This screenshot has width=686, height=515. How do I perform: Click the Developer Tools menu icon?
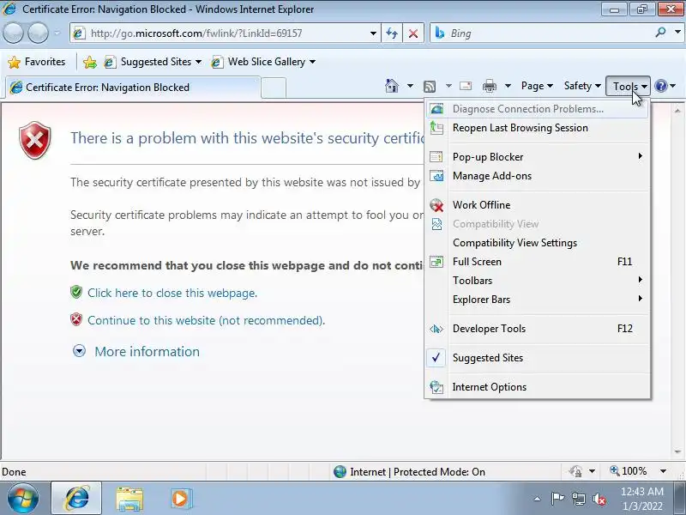[436, 329]
